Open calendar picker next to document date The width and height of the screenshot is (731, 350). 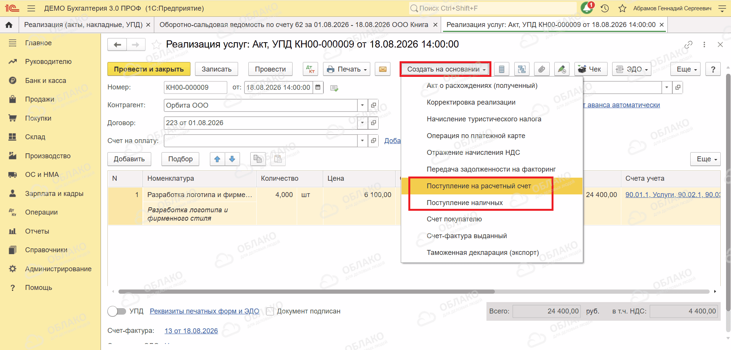tap(318, 87)
